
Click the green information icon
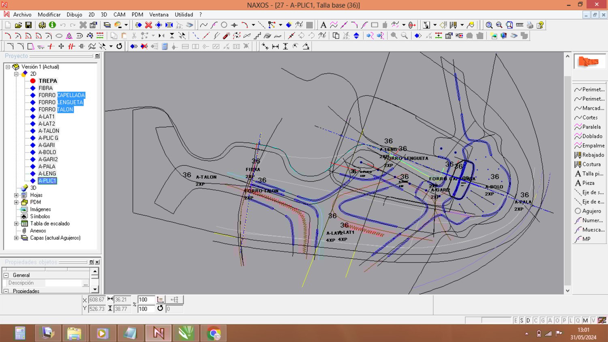[x=52, y=25]
